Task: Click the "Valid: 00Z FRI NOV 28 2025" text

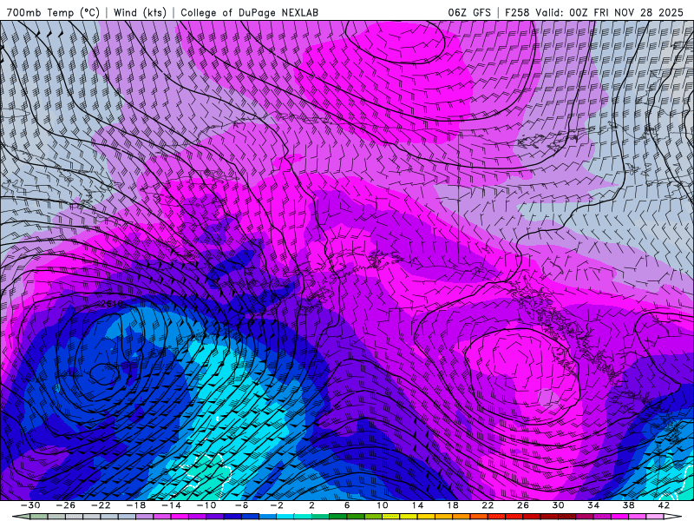Action: pos(610,12)
